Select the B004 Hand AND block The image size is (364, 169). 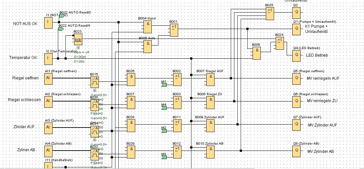pyautogui.click(x=148, y=26)
